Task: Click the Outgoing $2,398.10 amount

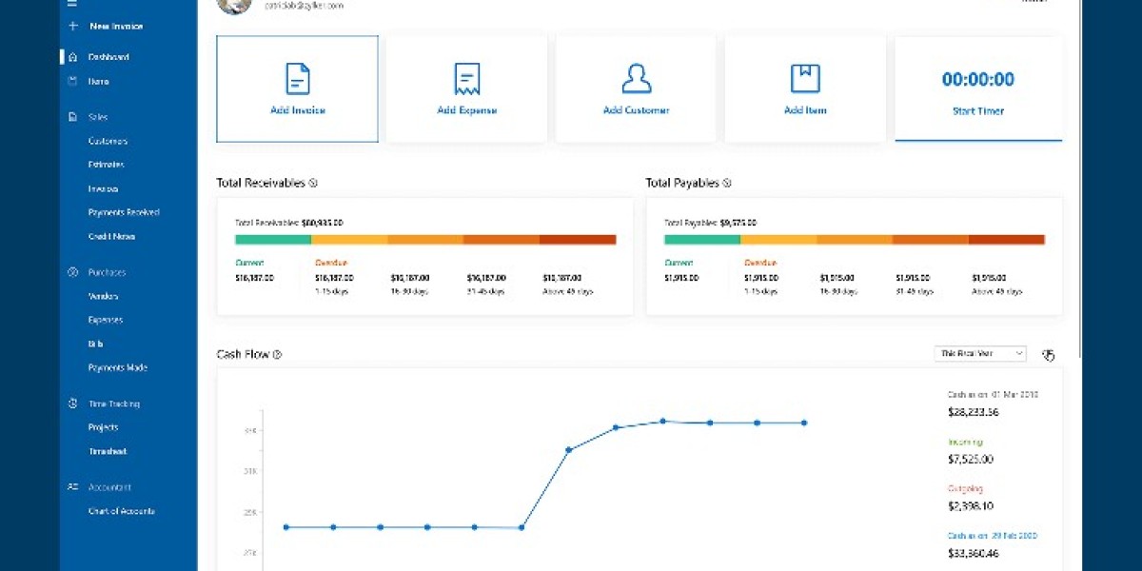Action: (x=971, y=505)
